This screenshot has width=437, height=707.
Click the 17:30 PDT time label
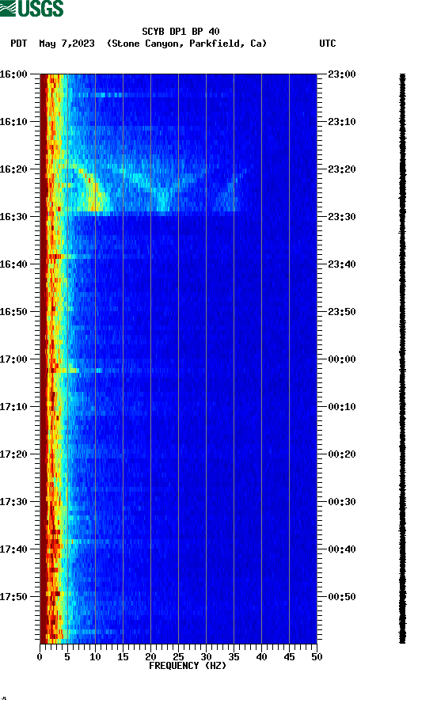tap(13, 502)
